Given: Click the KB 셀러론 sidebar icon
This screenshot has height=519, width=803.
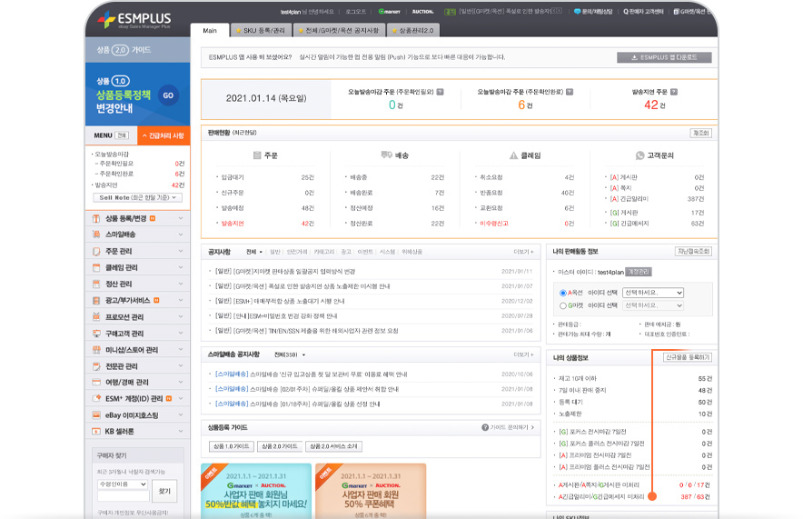Looking at the screenshot, I should (95, 432).
